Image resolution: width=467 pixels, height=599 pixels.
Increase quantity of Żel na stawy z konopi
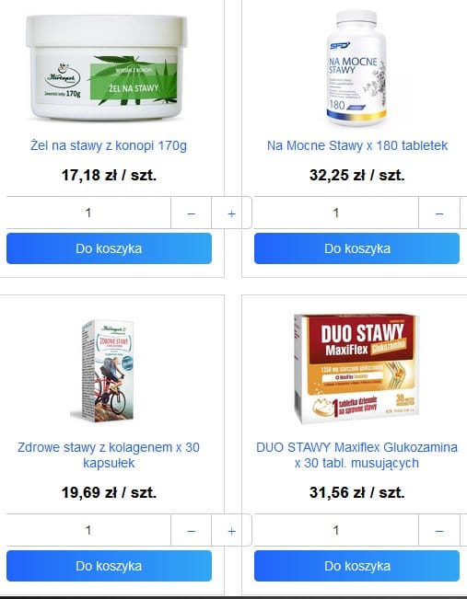pos(231,213)
